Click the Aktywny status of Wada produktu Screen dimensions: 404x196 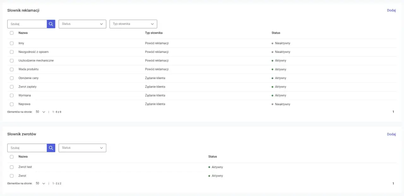tap(279, 69)
